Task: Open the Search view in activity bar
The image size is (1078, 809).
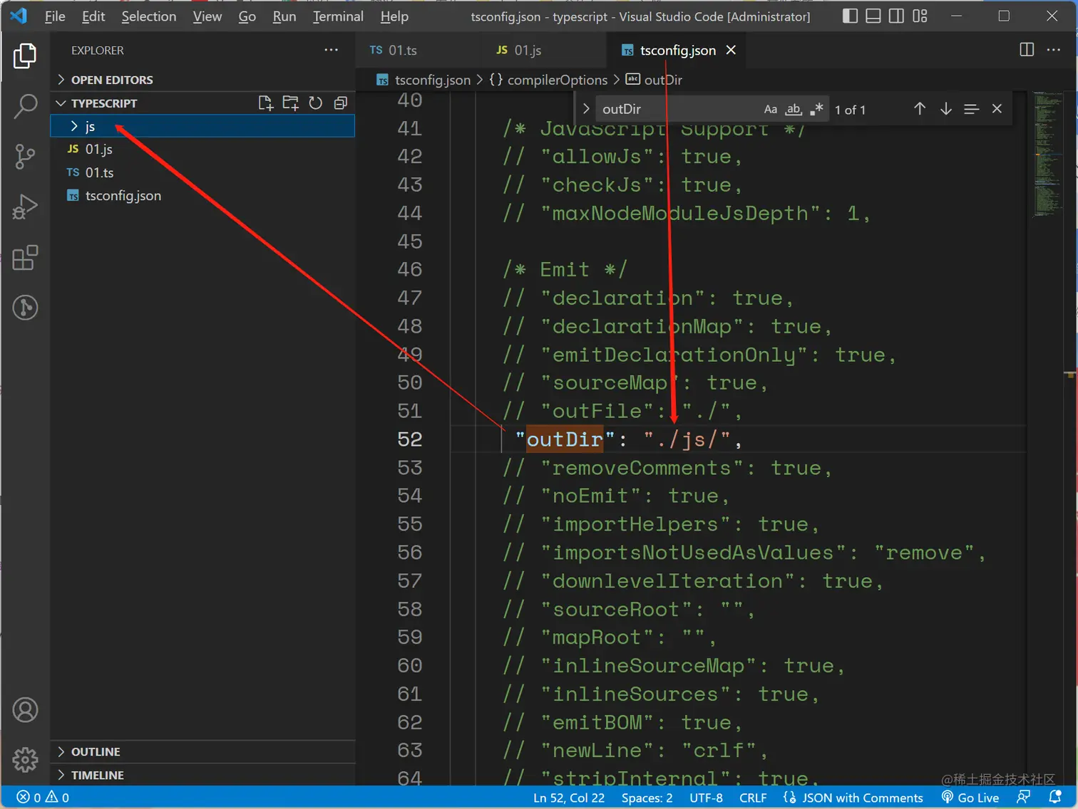Action: pyautogui.click(x=25, y=106)
